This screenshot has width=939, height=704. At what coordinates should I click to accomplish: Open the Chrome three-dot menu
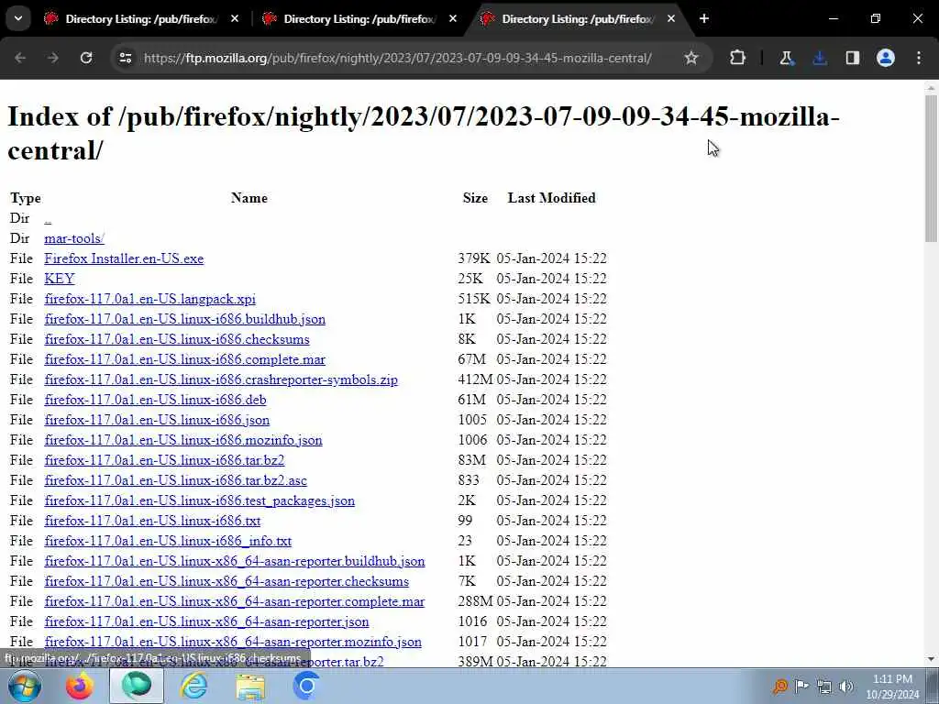(x=919, y=58)
